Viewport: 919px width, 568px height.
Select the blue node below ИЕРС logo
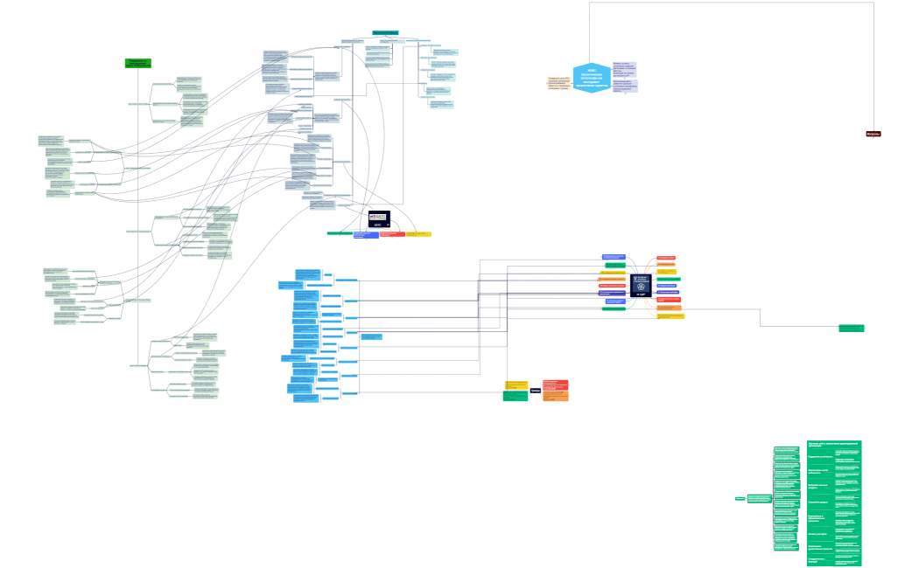[366, 235]
